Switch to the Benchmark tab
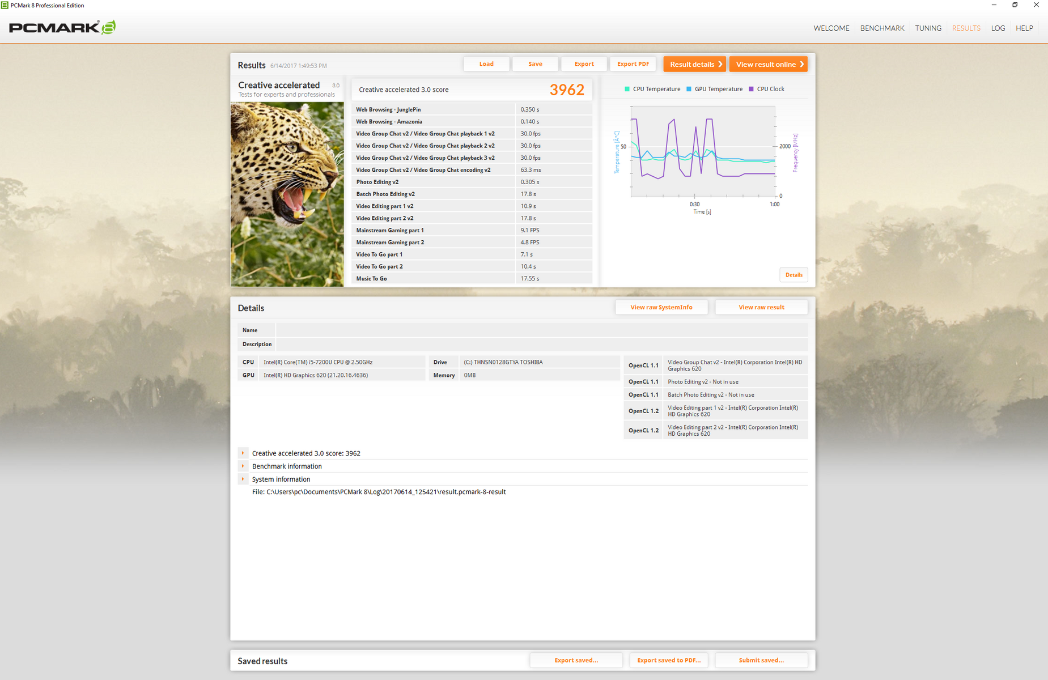Image resolution: width=1048 pixels, height=680 pixels. (x=882, y=28)
